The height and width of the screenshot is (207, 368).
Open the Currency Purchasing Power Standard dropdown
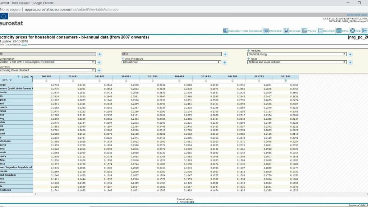pos(47,70)
